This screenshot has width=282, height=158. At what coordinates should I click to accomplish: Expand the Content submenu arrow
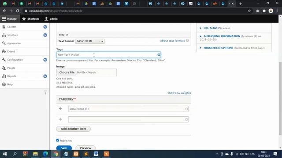click(x=45, y=27)
